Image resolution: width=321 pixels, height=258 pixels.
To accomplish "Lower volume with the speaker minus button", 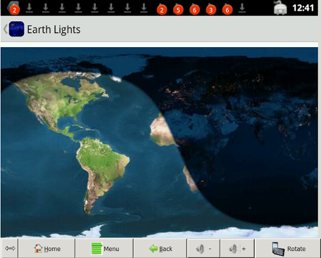I will pos(204,249).
